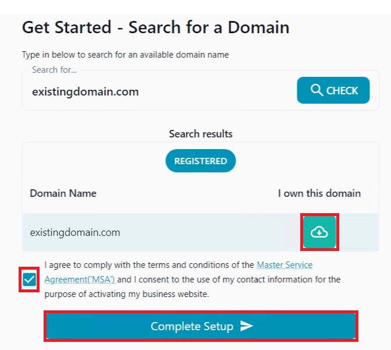
Task: Select the REGISTERED status badge
Action: click(x=200, y=161)
